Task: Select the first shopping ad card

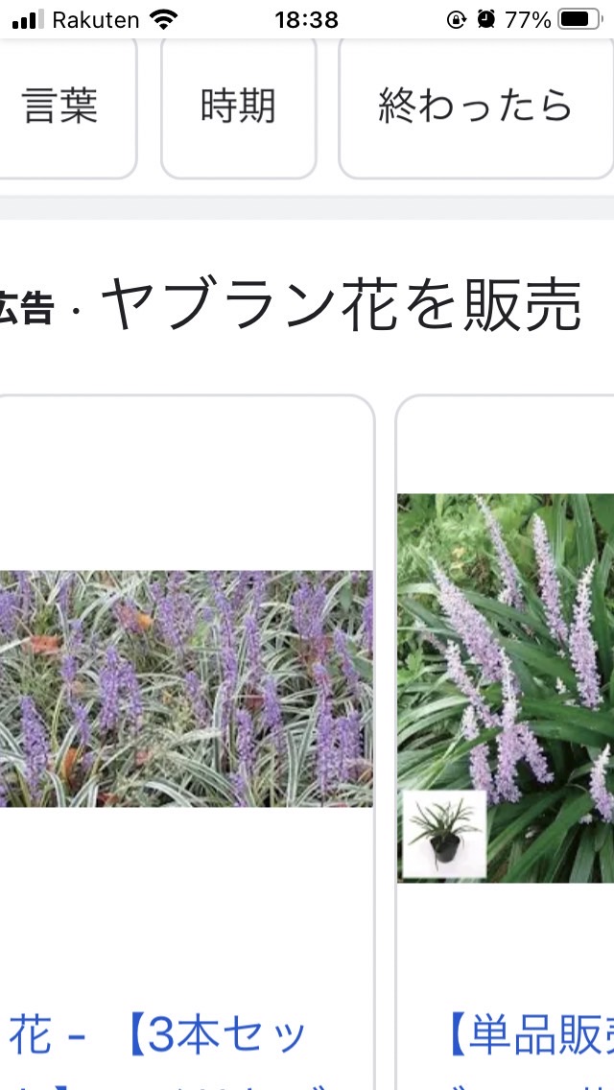Action: (186, 743)
